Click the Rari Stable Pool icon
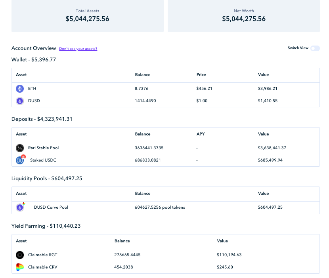This screenshot has width=329, height=278. [20, 148]
